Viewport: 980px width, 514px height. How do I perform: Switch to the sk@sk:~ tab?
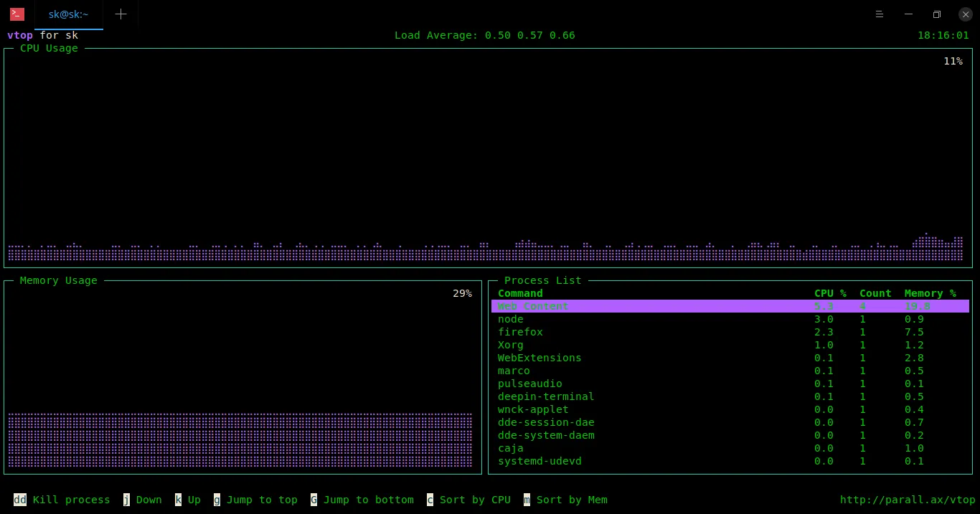coord(68,14)
